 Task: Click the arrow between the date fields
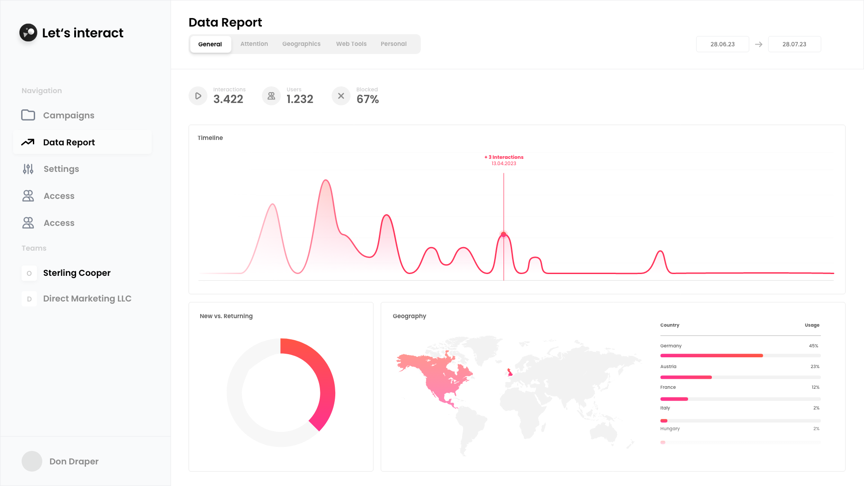pyautogui.click(x=759, y=44)
